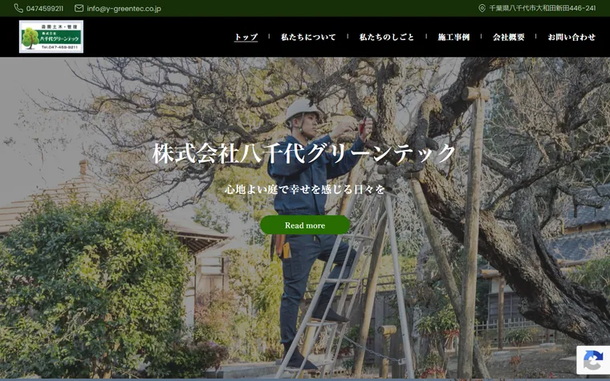Screen dimensions: 610x381
Task: Click address 千葉県八千代市大和田新田446-241
Action: coord(543,8)
